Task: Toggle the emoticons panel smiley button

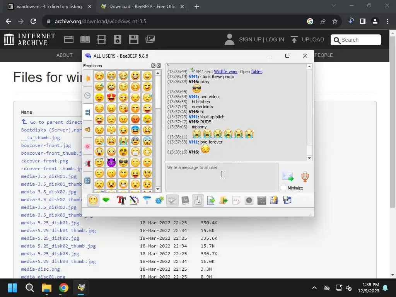Action: pos(93,201)
